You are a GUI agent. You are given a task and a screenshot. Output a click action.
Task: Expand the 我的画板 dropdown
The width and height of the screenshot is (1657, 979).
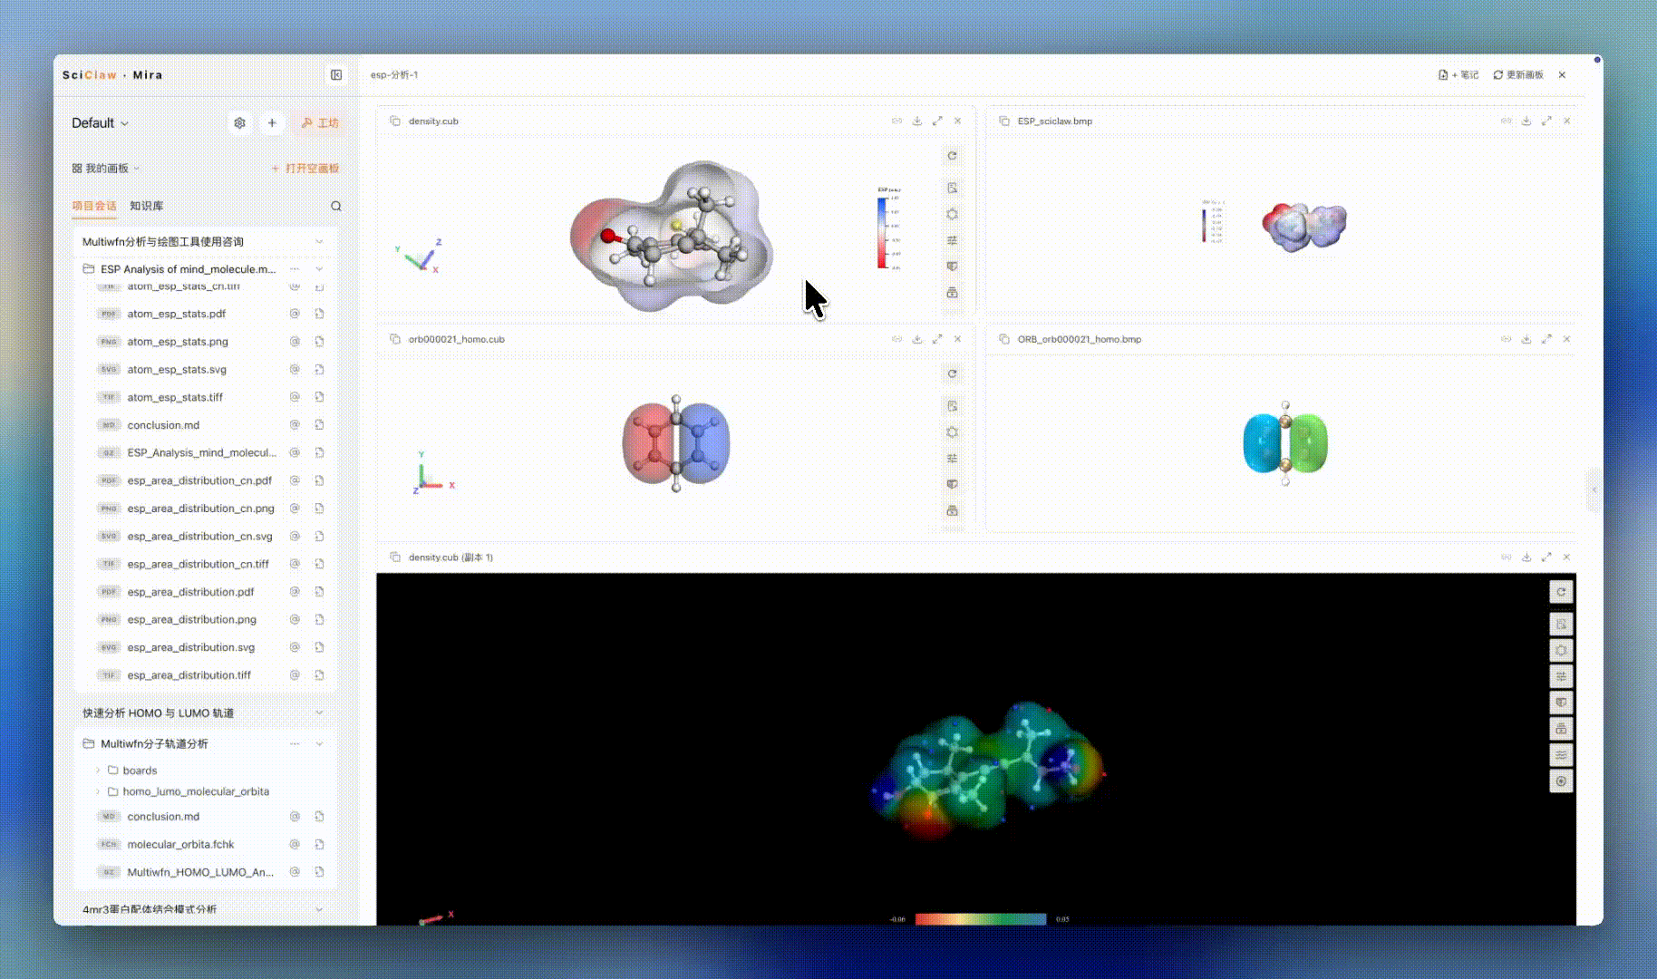coord(106,169)
